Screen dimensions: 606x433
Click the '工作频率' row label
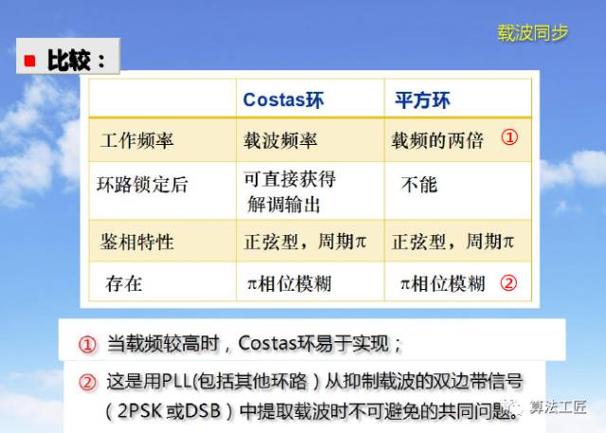[136, 140]
